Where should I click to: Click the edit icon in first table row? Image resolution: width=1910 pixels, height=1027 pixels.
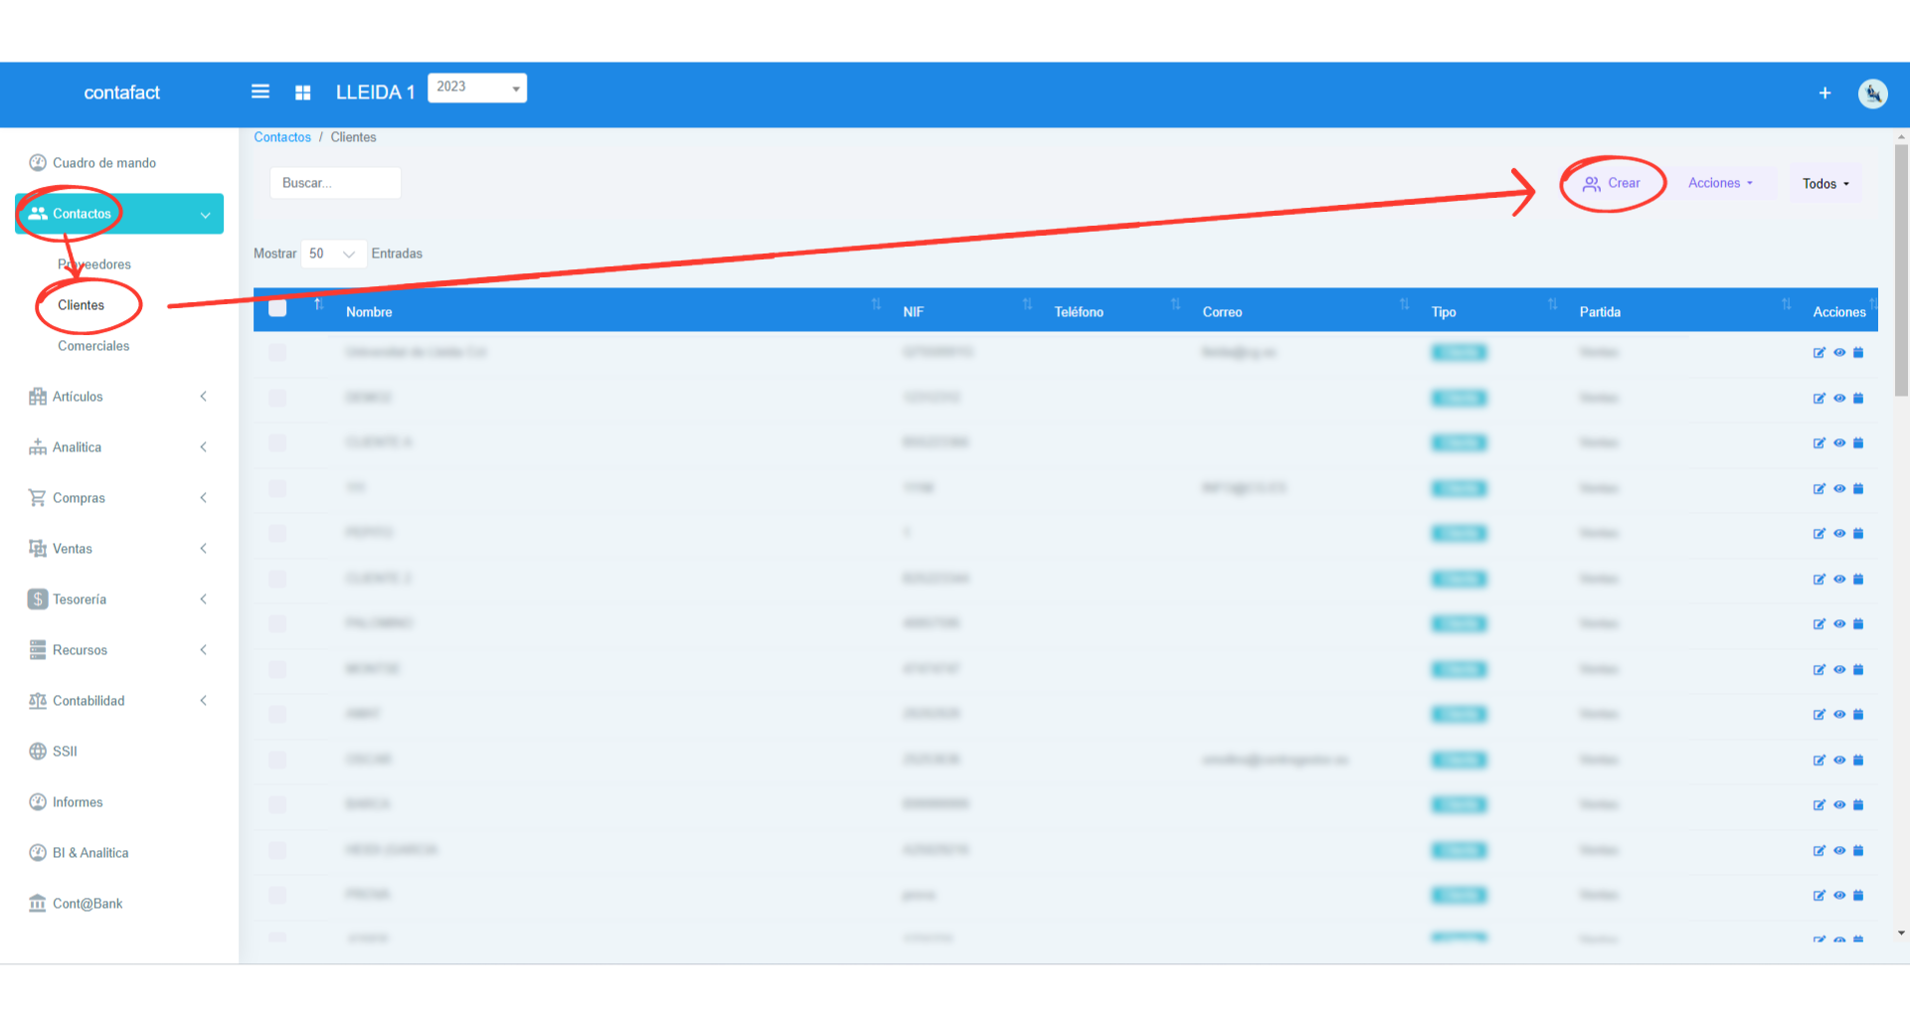coord(1819,353)
